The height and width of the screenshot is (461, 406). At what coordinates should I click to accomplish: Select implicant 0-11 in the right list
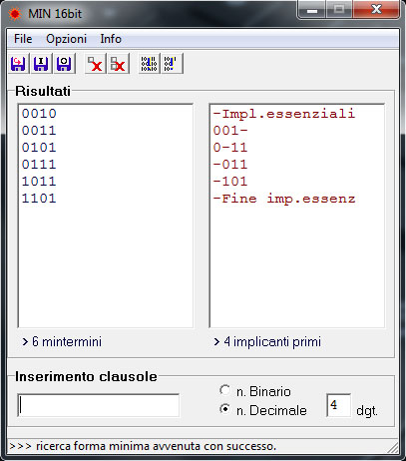(x=230, y=148)
